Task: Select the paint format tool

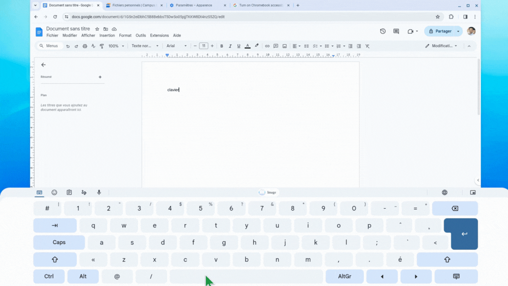Action: point(101,46)
